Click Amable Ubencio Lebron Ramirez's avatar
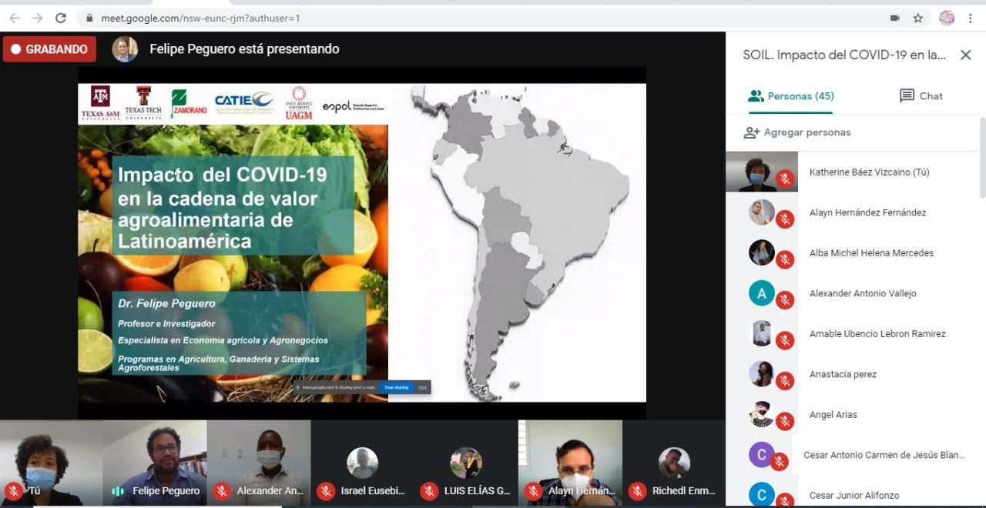Screen dimensions: 986x508 761,333
